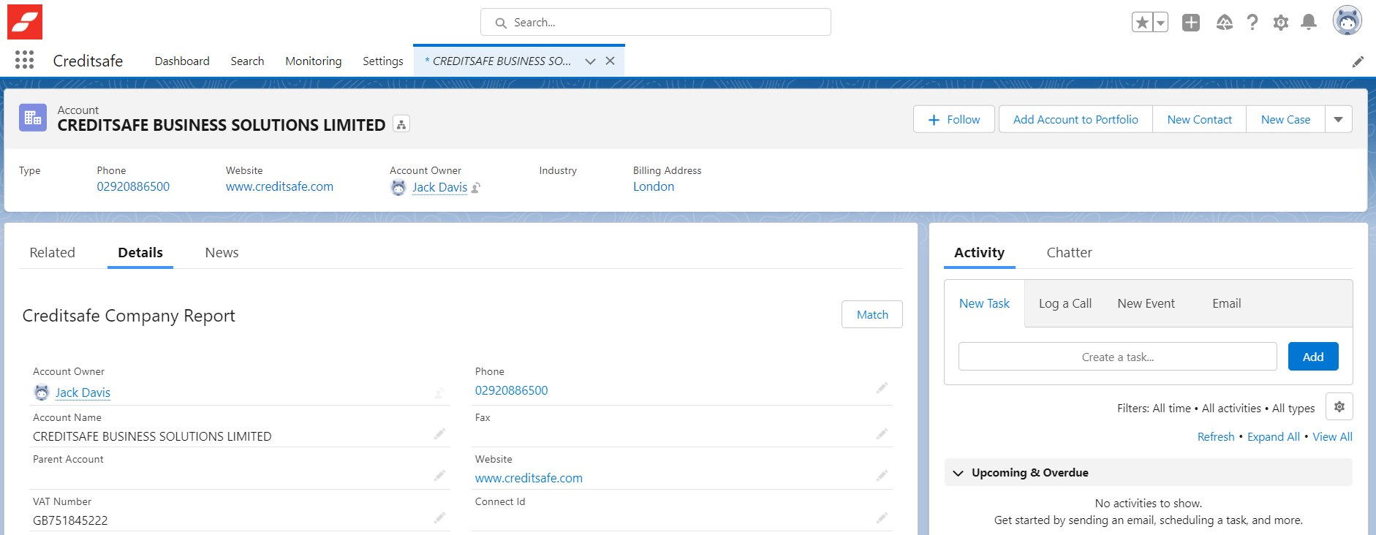This screenshot has height=535, width=1376.
Task: Click Add Account to Portfolio
Action: tap(1076, 119)
